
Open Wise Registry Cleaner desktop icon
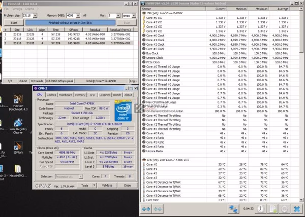18,126
